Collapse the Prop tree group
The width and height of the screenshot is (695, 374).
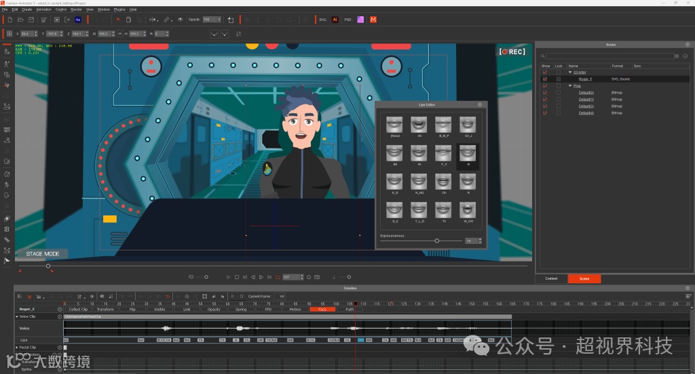(570, 86)
